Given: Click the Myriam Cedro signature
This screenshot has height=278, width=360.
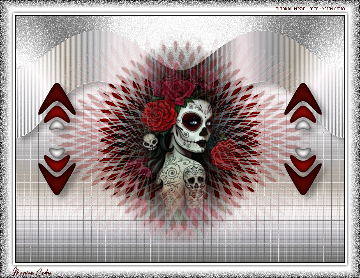Looking at the screenshot, I should [x=32, y=272].
